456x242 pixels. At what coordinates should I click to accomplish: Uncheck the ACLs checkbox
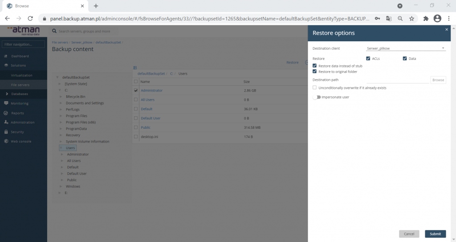tap(368, 59)
